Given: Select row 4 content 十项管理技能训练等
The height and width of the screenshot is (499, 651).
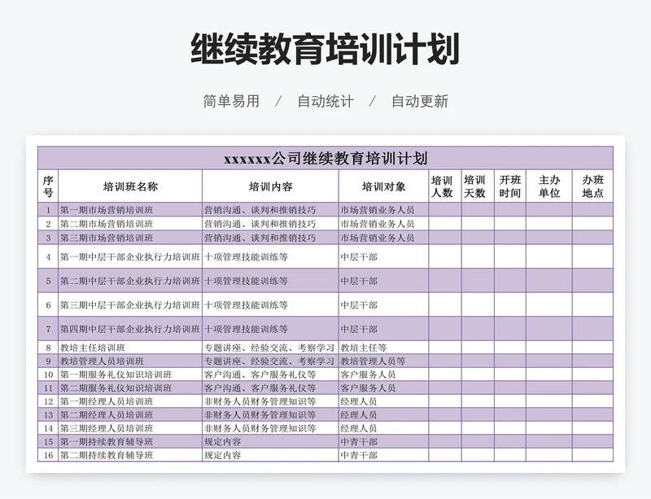Looking at the screenshot, I should click(x=270, y=256).
